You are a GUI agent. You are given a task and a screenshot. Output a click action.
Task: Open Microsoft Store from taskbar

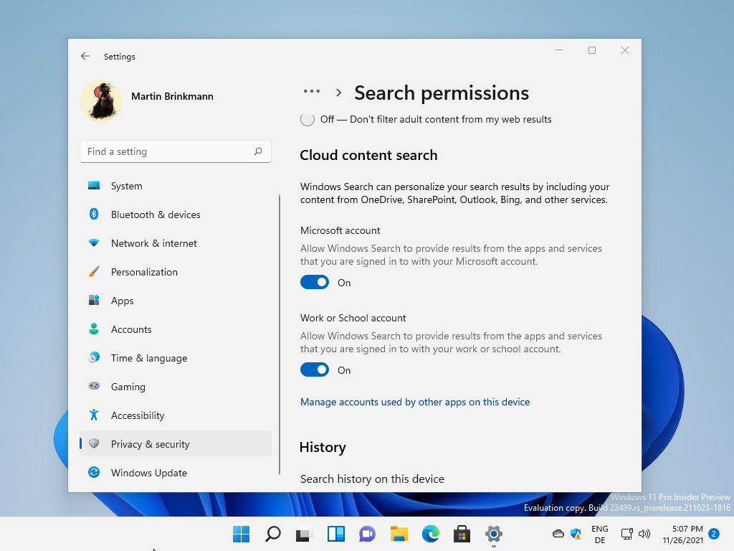[x=462, y=534]
